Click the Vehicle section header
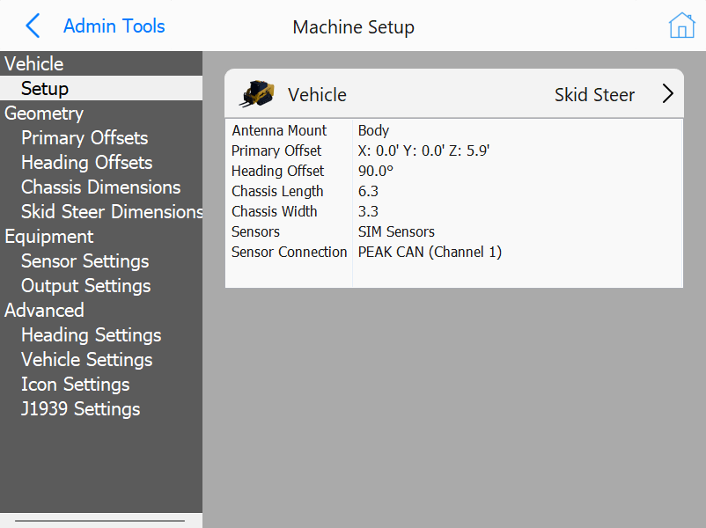The height and width of the screenshot is (528, 706). tap(34, 63)
